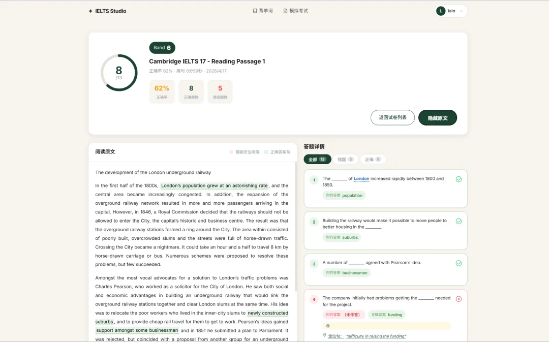Click the 62% 正确率 stat card

click(162, 91)
